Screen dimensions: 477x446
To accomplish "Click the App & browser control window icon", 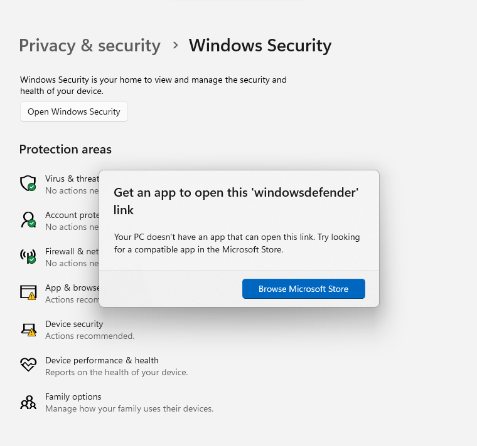I will point(28,293).
